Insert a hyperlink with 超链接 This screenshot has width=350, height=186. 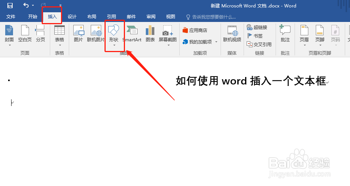point(257,27)
